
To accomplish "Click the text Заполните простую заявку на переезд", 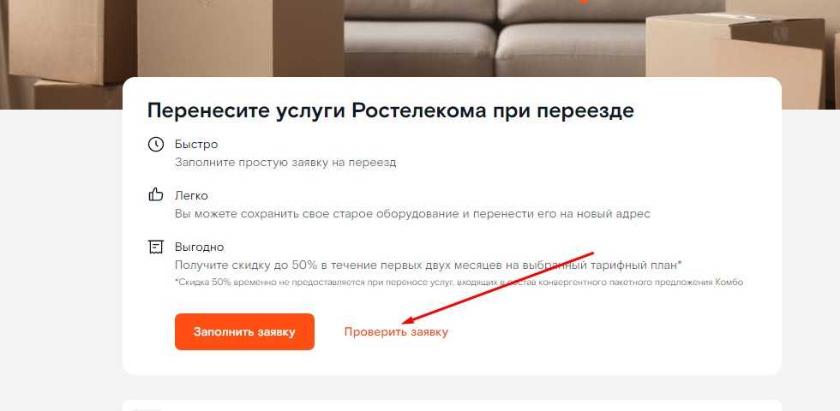I will click(285, 162).
